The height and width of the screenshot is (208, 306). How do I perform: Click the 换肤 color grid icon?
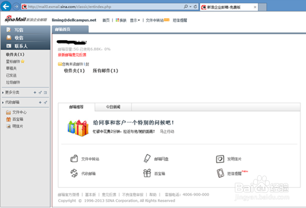point(117,20)
